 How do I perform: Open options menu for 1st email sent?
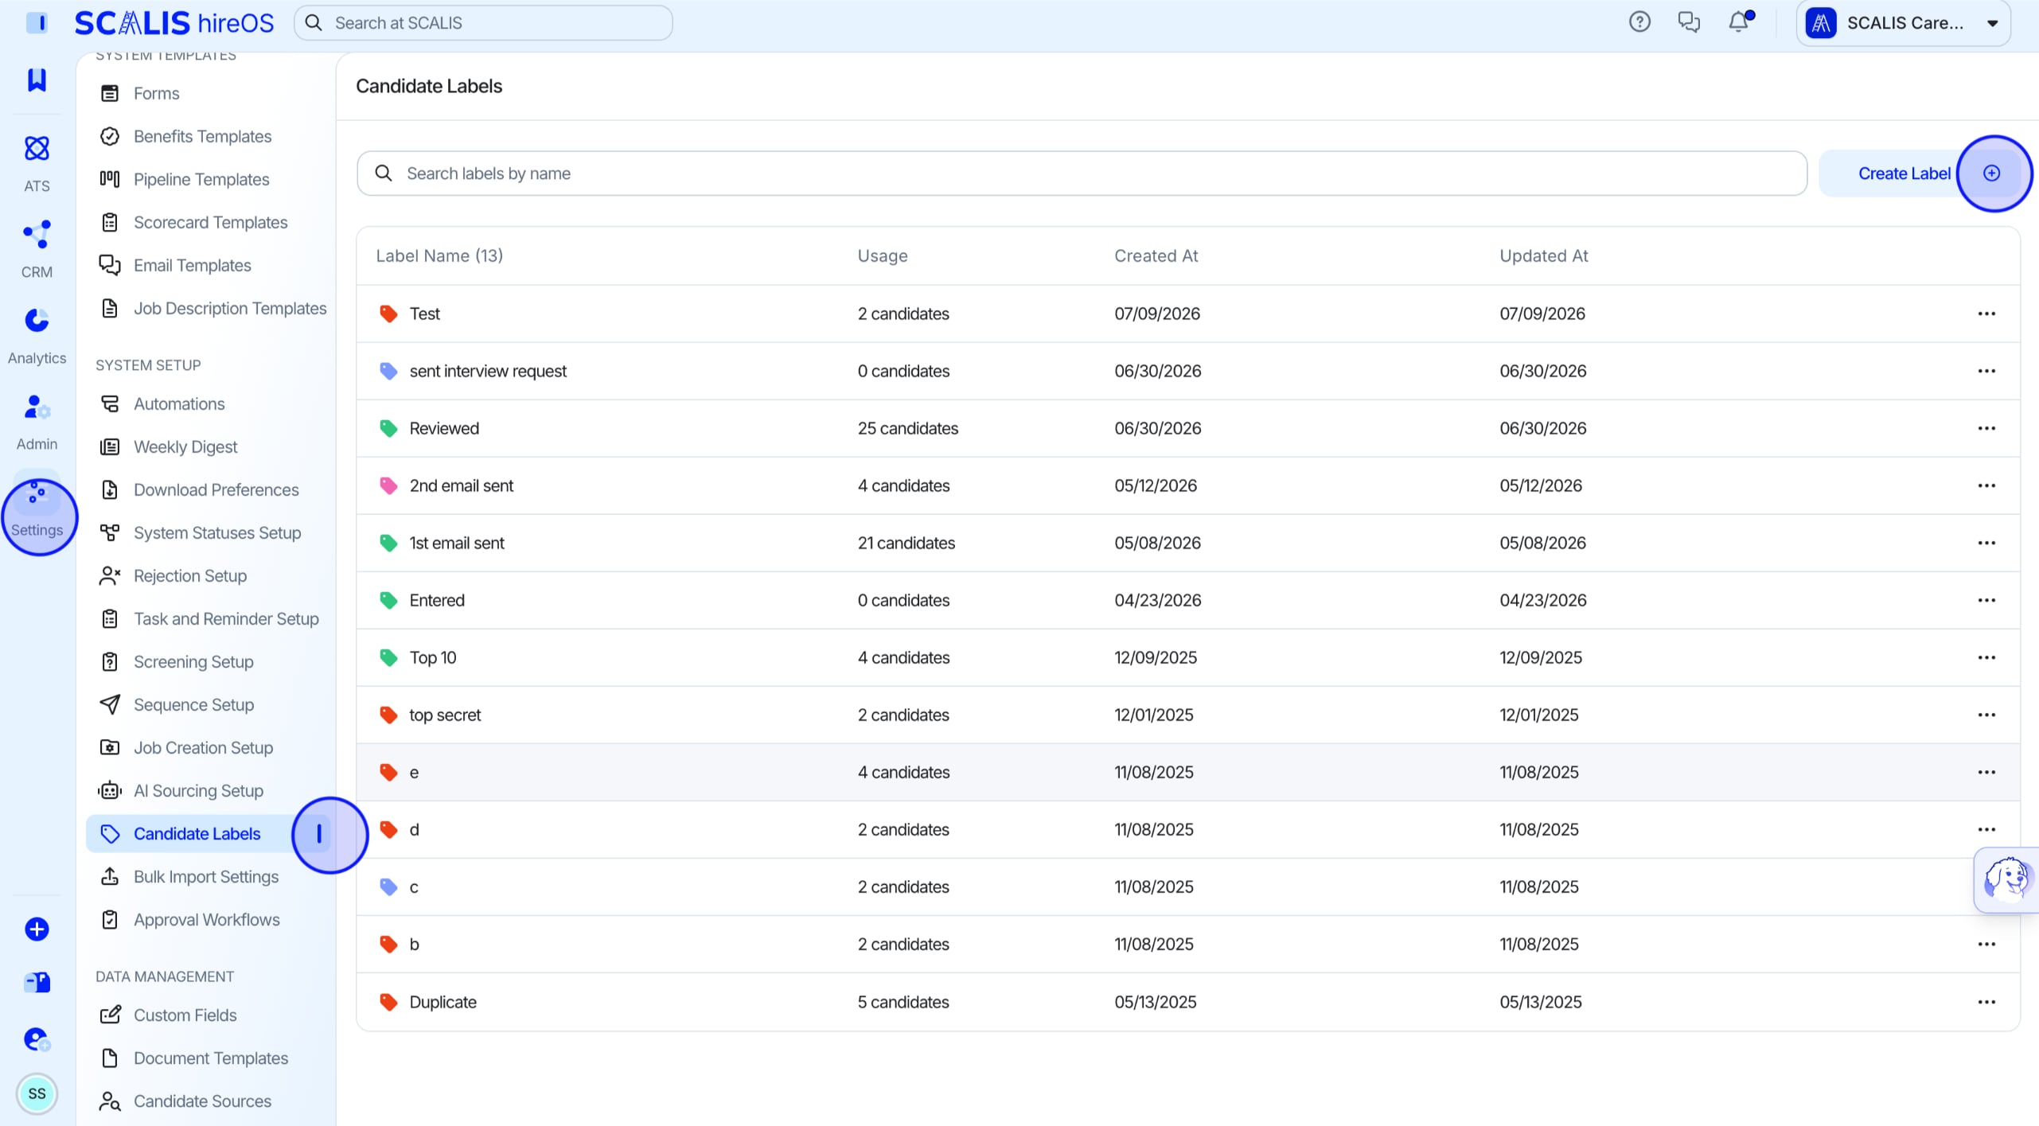[1986, 543]
